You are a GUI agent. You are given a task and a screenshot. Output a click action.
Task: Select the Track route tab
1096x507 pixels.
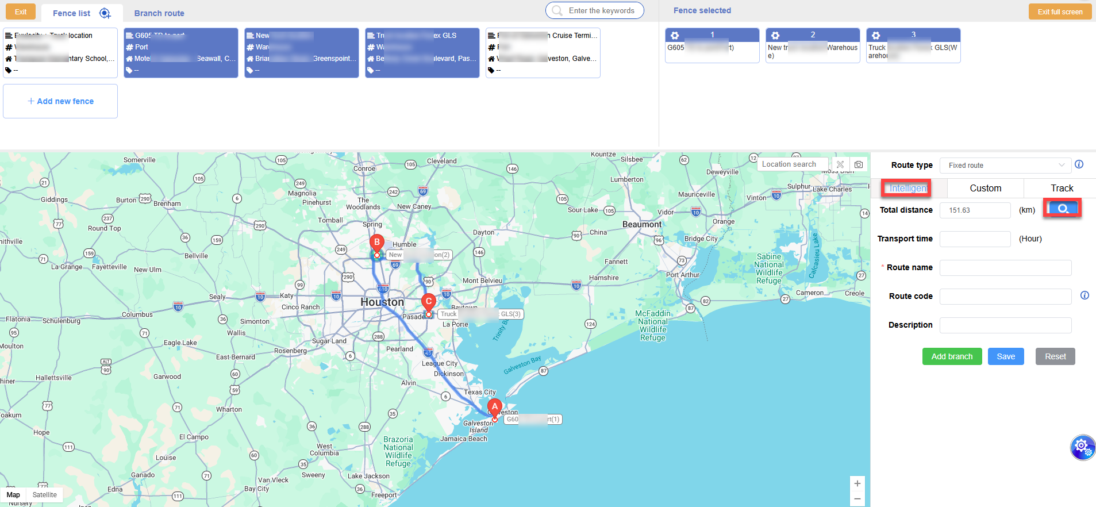tap(1062, 189)
